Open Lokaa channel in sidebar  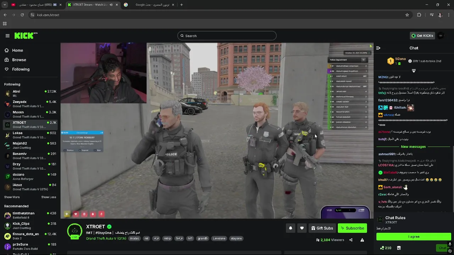pos(30,135)
